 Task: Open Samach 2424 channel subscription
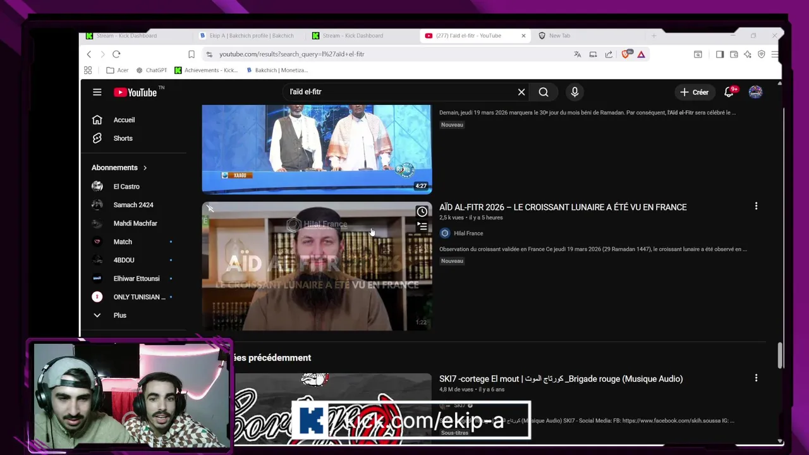[x=133, y=205]
